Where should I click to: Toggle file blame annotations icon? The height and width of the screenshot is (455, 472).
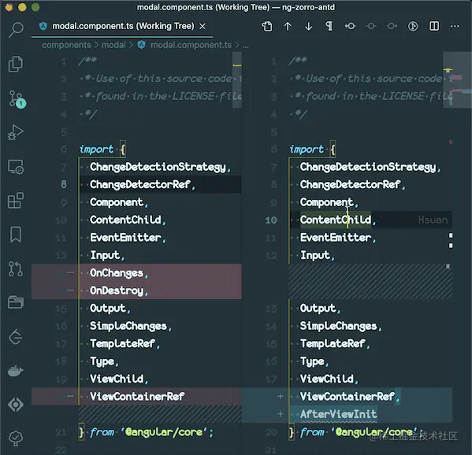click(x=413, y=26)
